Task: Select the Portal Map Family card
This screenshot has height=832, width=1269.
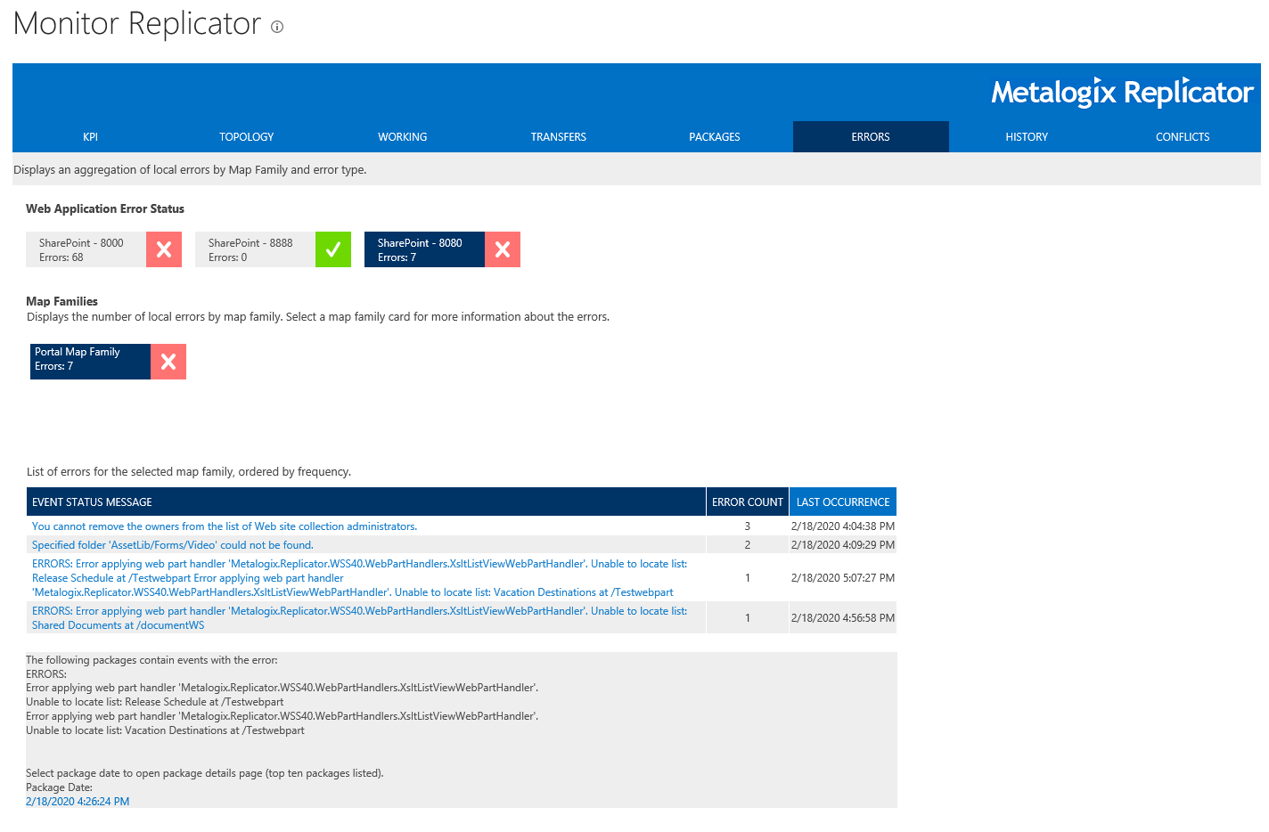Action: pos(89,361)
